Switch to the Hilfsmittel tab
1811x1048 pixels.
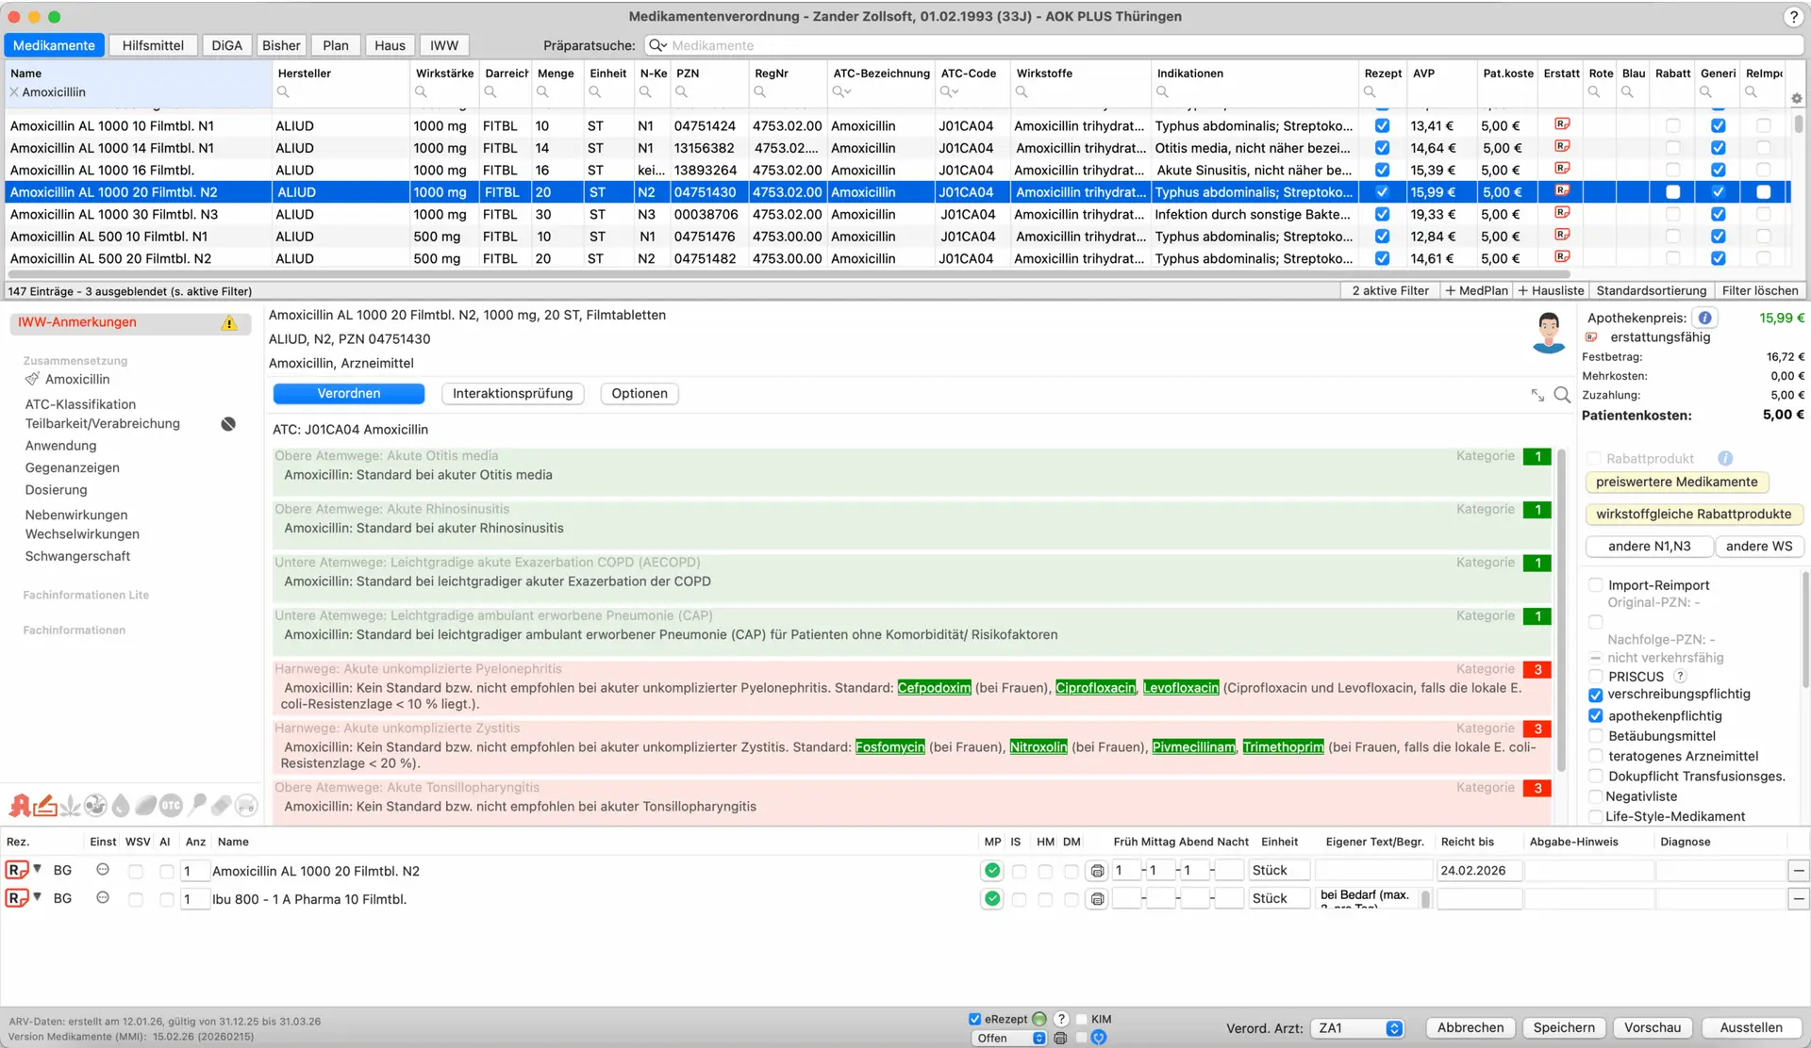pyautogui.click(x=153, y=45)
